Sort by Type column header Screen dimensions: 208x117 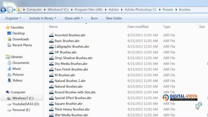[x=167, y=27]
